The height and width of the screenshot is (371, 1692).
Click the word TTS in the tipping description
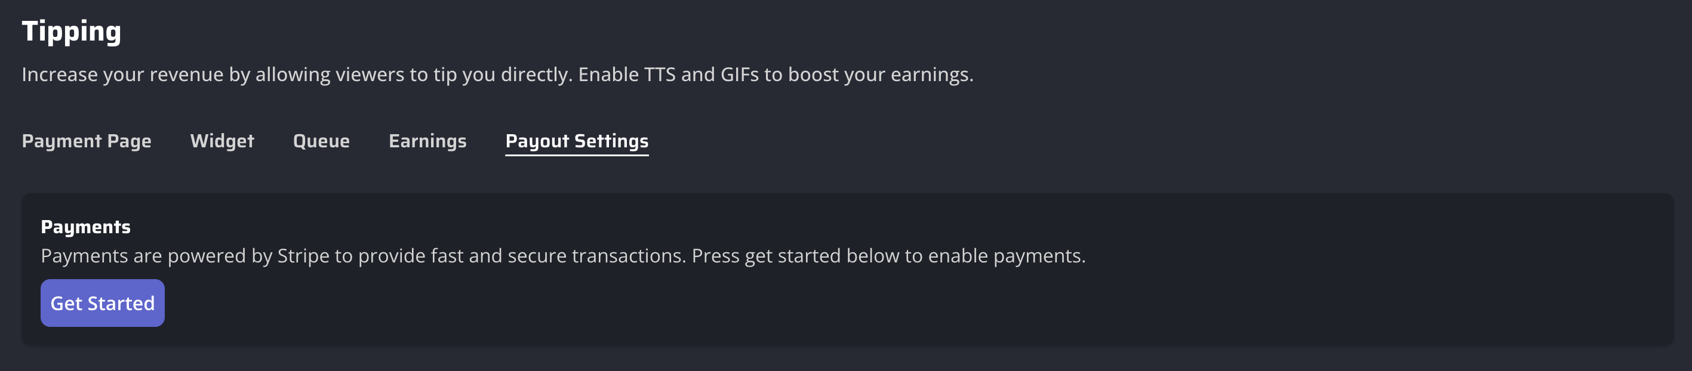(660, 75)
